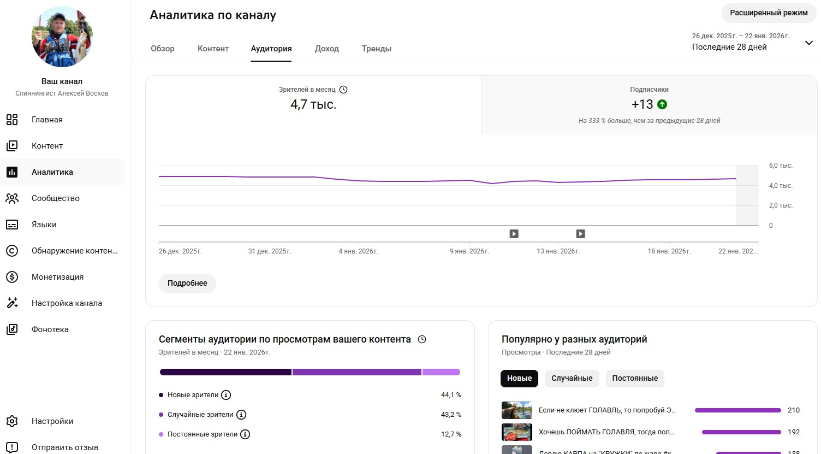The image size is (821, 454).
Task: Click info icon next to Новые зрители
Action: pyautogui.click(x=226, y=395)
